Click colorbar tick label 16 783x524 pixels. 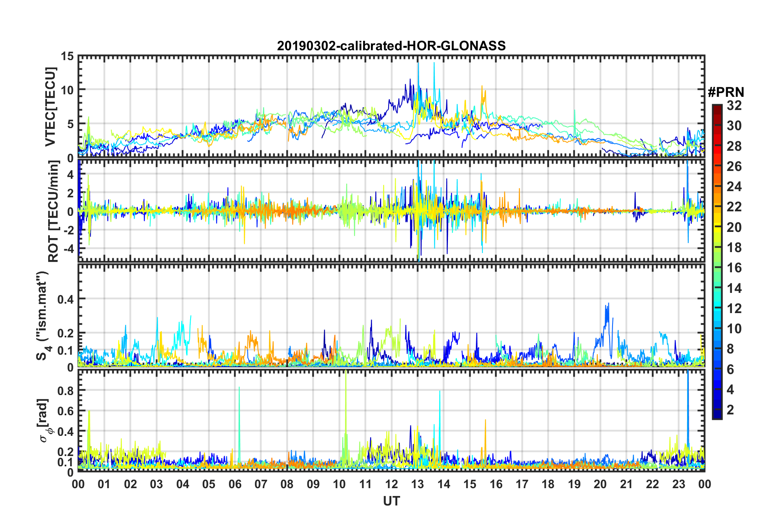click(x=734, y=268)
